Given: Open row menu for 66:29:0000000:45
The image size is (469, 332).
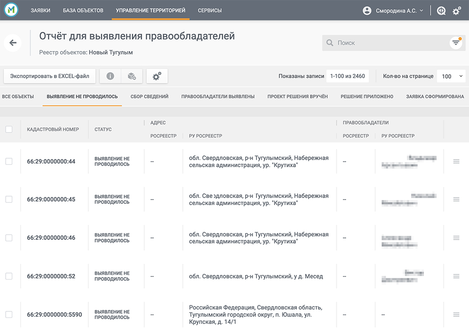Looking at the screenshot, I should [x=456, y=199].
